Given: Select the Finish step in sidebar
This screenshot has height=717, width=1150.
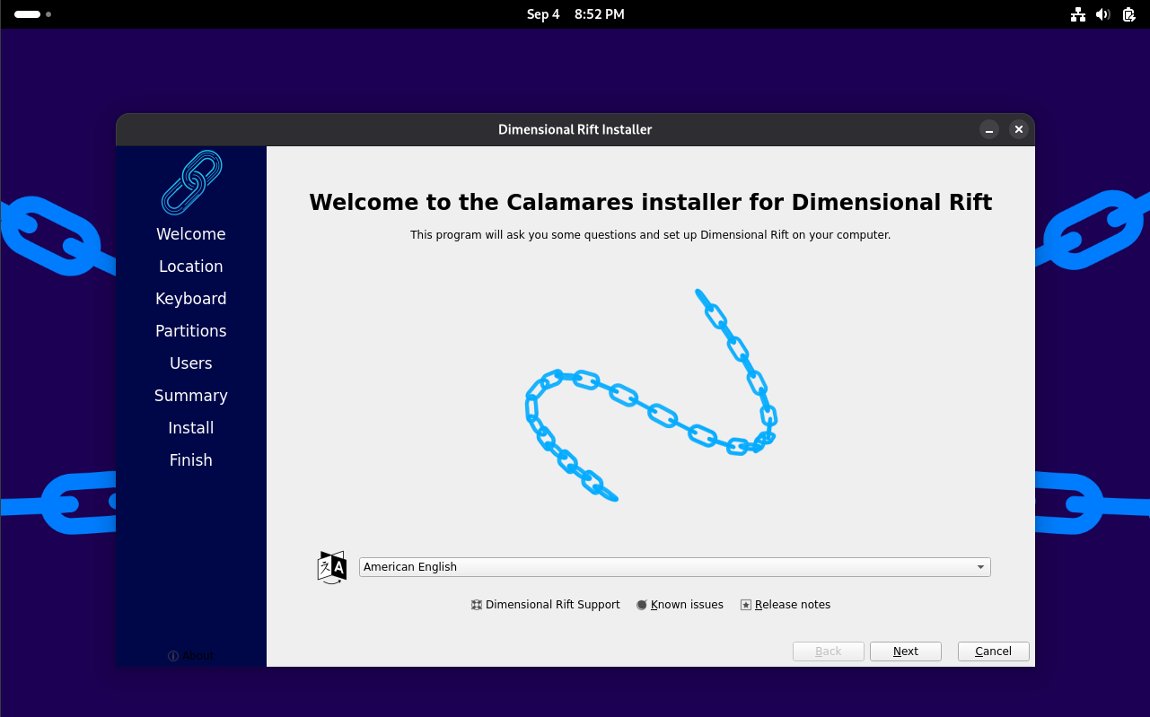Looking at the screenshot, I should point(191,460).
